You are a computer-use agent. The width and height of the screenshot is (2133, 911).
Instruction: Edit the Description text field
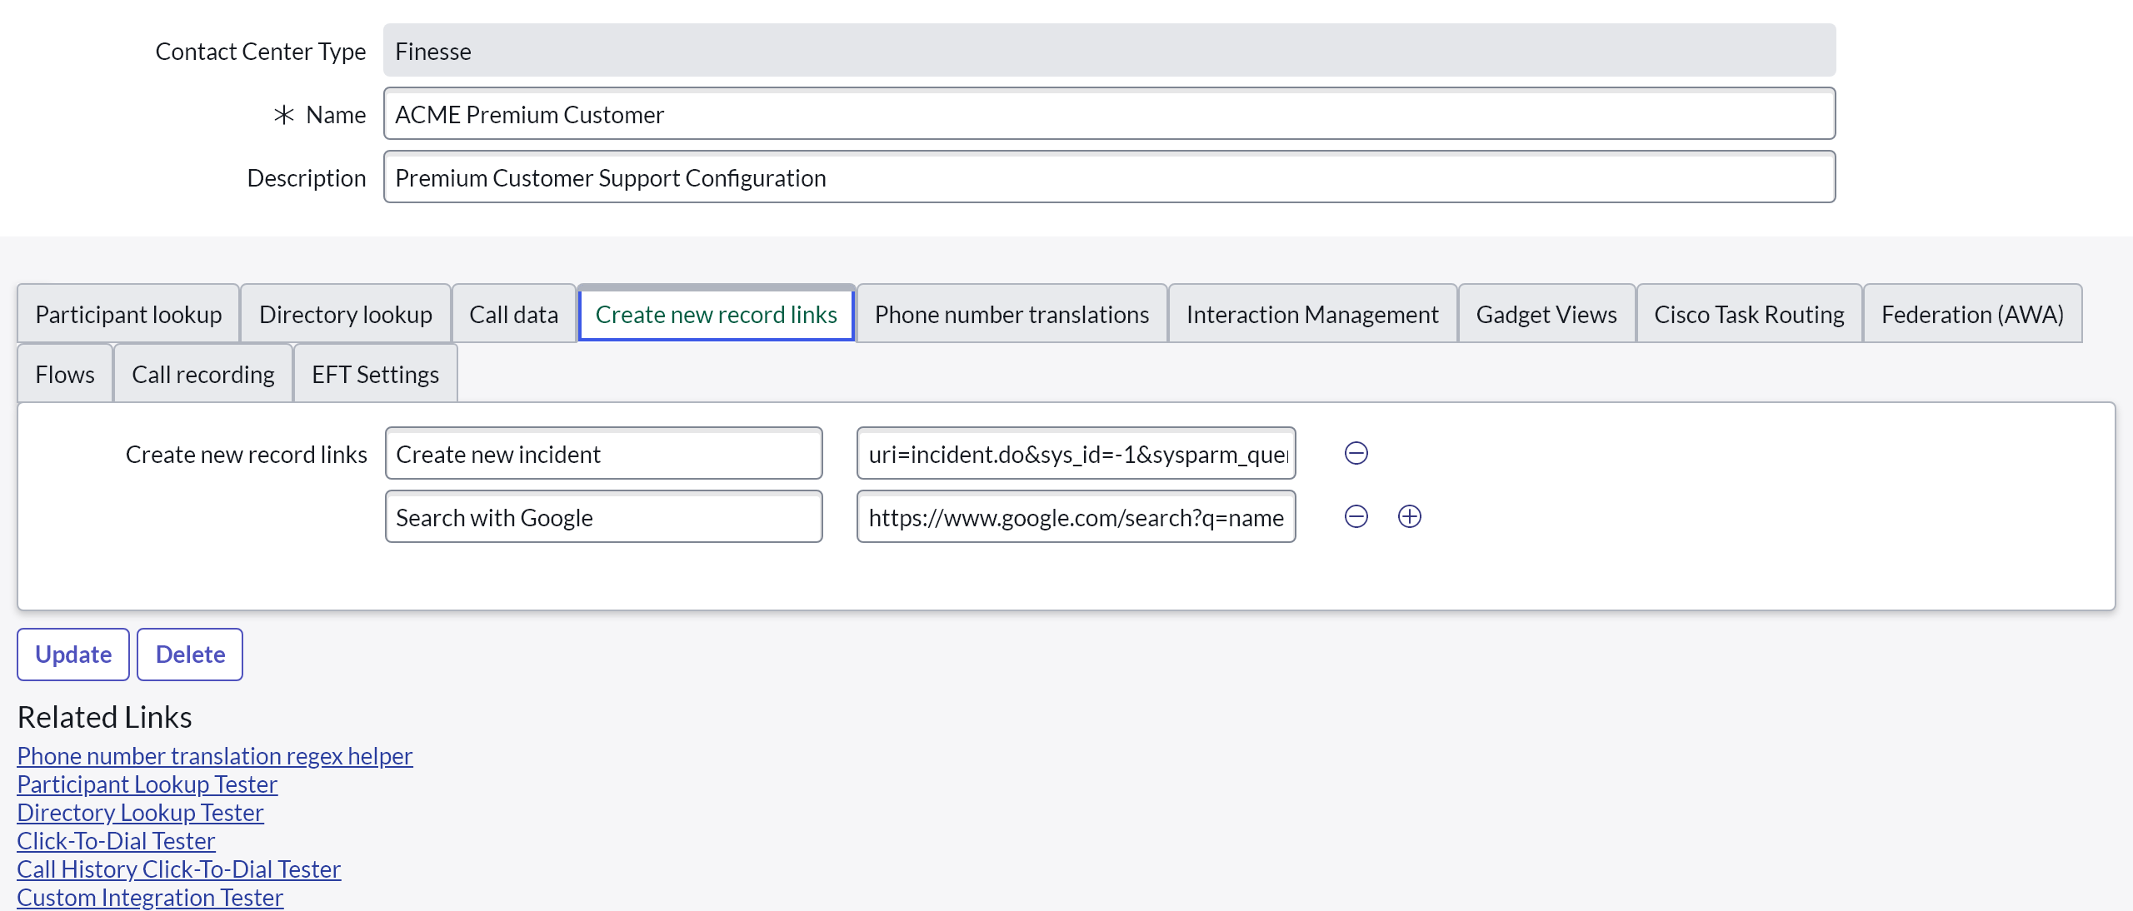click(1108, 177)
